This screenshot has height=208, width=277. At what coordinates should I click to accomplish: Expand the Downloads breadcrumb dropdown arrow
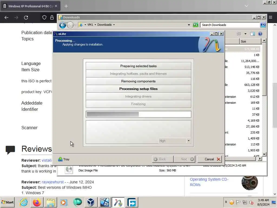pyautogui.click(x=114, y=25)
